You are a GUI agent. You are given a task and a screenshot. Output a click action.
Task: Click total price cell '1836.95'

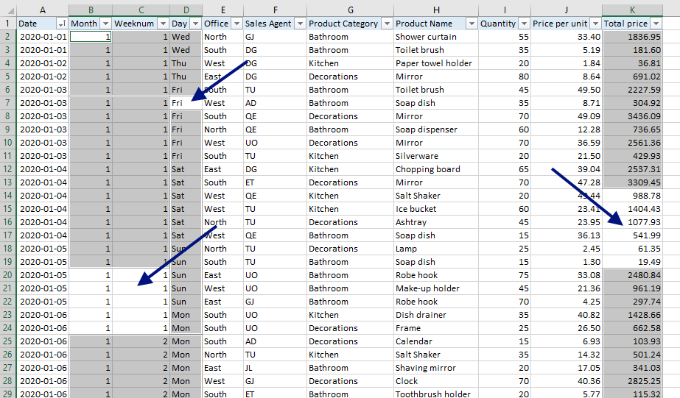(x=632, y=37)
